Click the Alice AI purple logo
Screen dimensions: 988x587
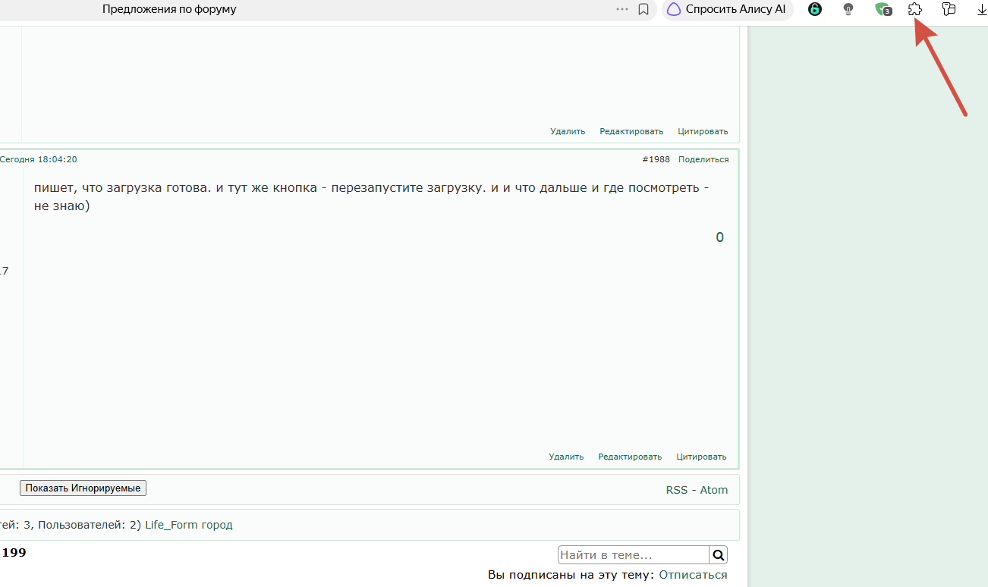click(674, 10)
